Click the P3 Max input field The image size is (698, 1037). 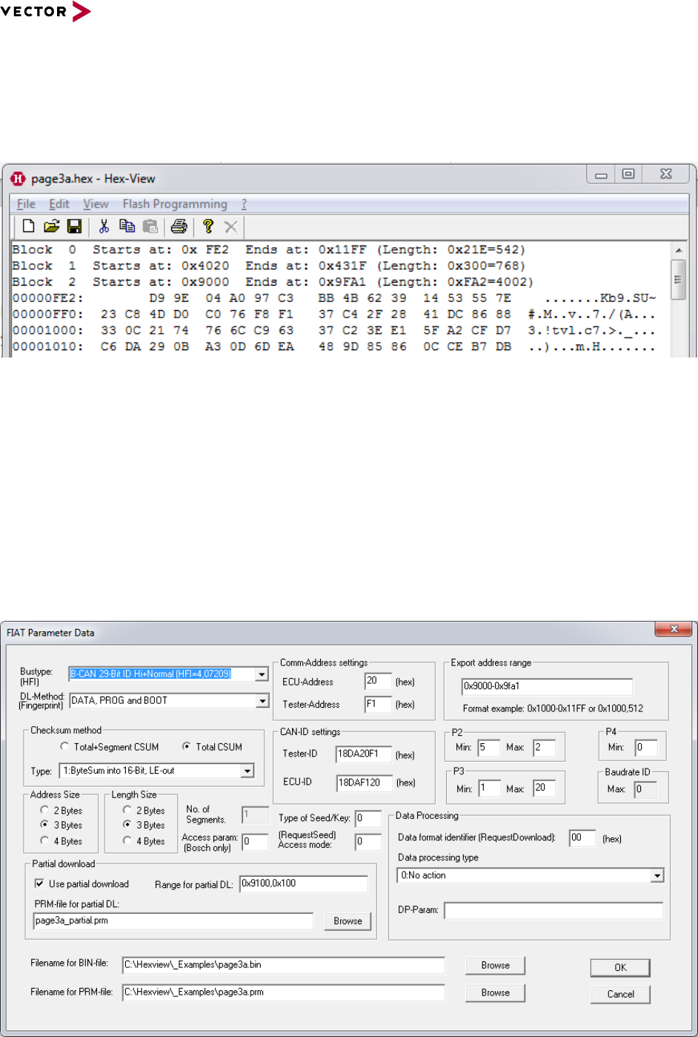[544, 788]
